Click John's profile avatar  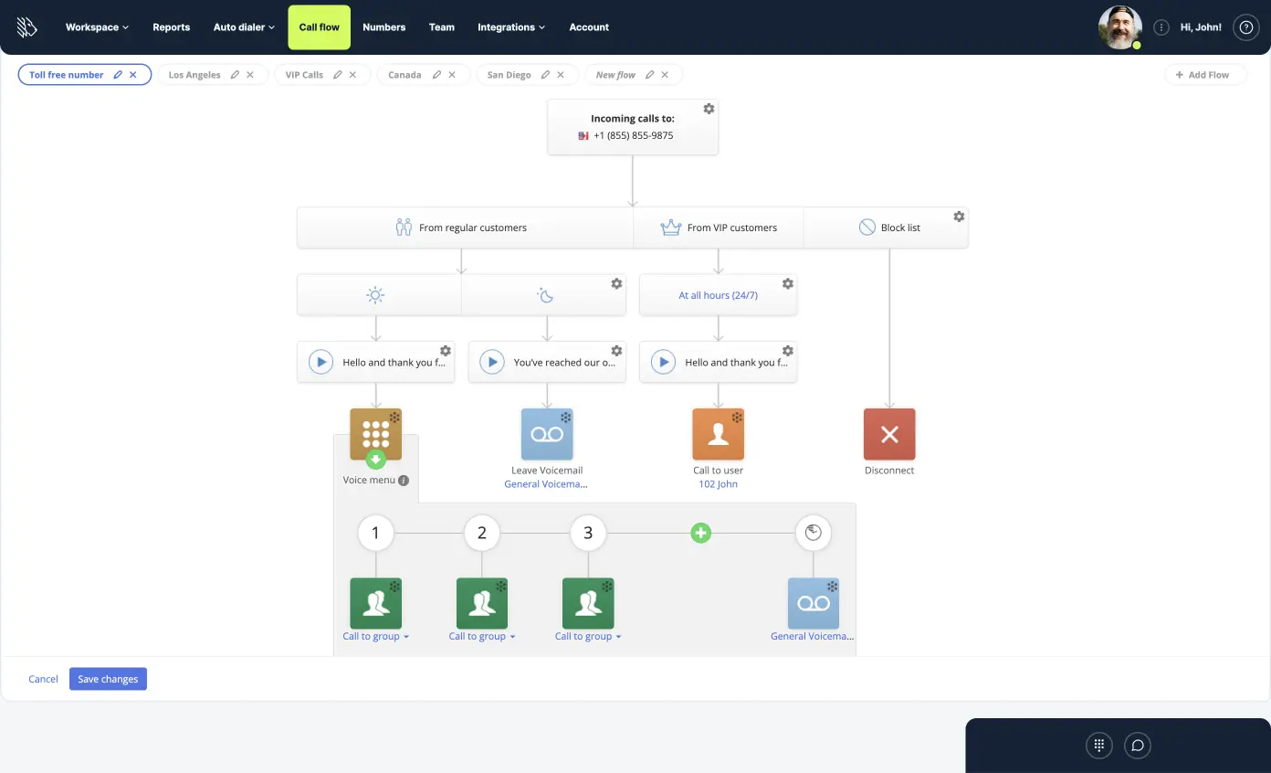pos(1120,27)
